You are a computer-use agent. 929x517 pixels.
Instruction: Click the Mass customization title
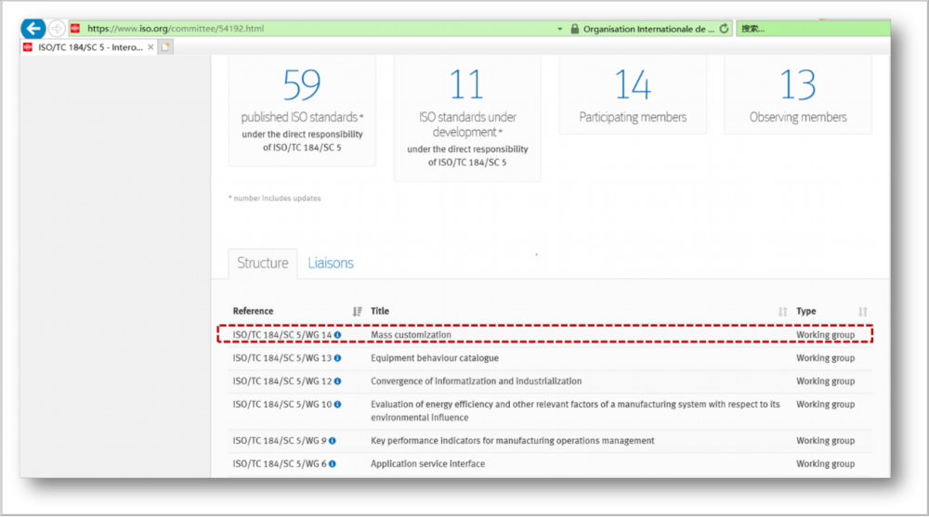411,335
